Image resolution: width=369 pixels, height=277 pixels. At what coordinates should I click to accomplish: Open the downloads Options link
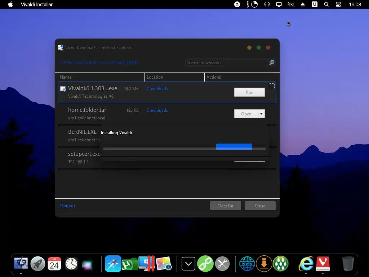click(67, 206)
